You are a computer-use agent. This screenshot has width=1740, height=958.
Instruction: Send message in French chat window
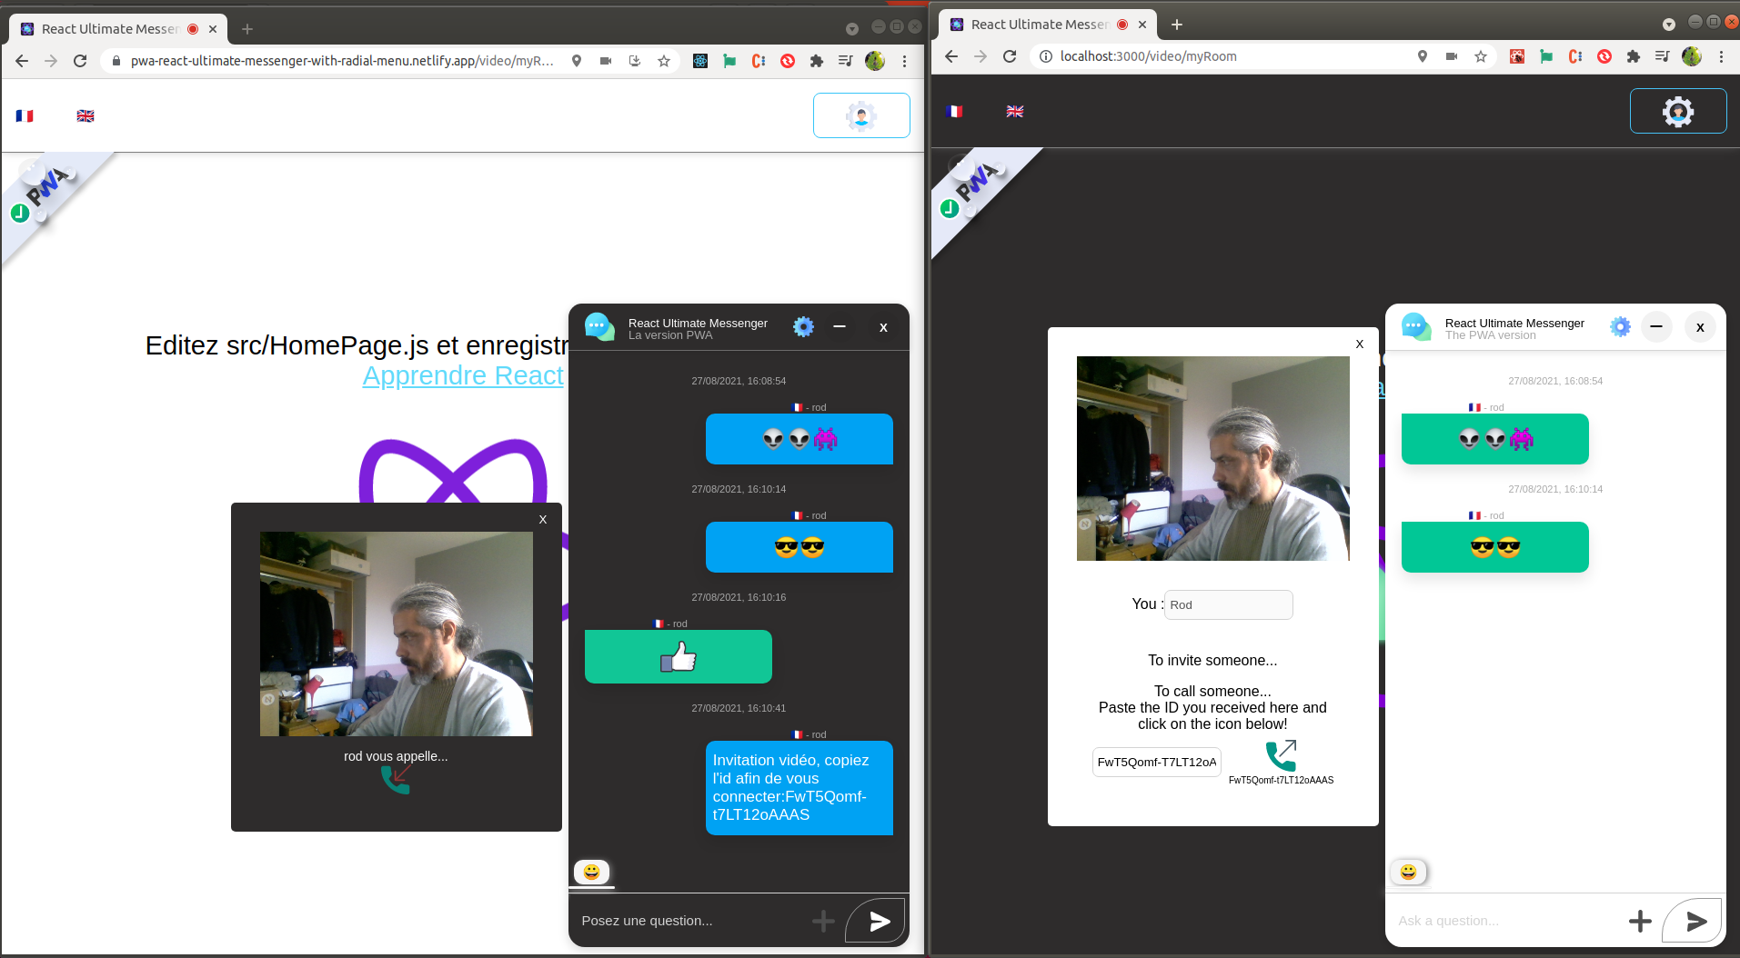(x=878, y=922)
